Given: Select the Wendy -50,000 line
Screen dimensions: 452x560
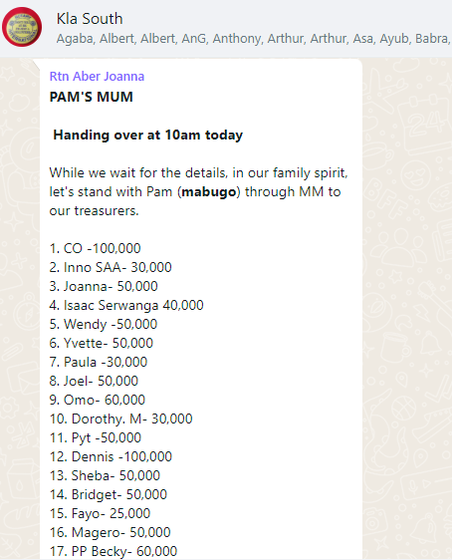Looking at the screenshot, I should click(x=104, y=324).
